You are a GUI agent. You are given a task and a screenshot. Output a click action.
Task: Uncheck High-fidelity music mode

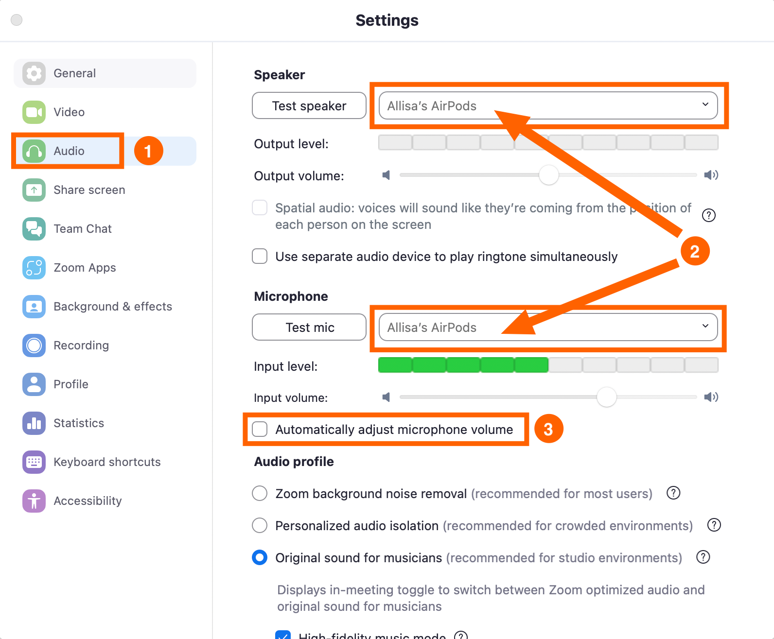pos(283,635)
